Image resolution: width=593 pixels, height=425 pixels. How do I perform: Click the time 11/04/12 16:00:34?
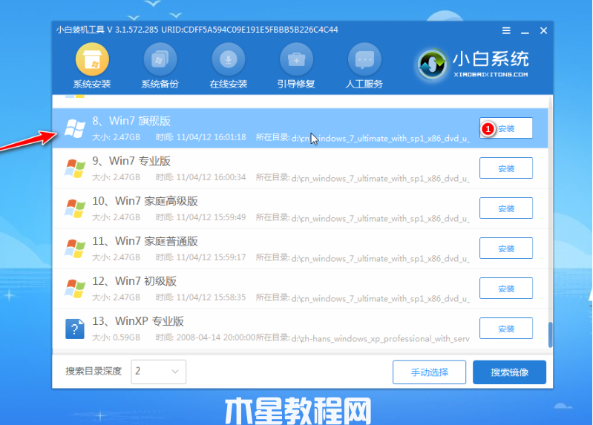pyautogui.click(x=211, y=177)
